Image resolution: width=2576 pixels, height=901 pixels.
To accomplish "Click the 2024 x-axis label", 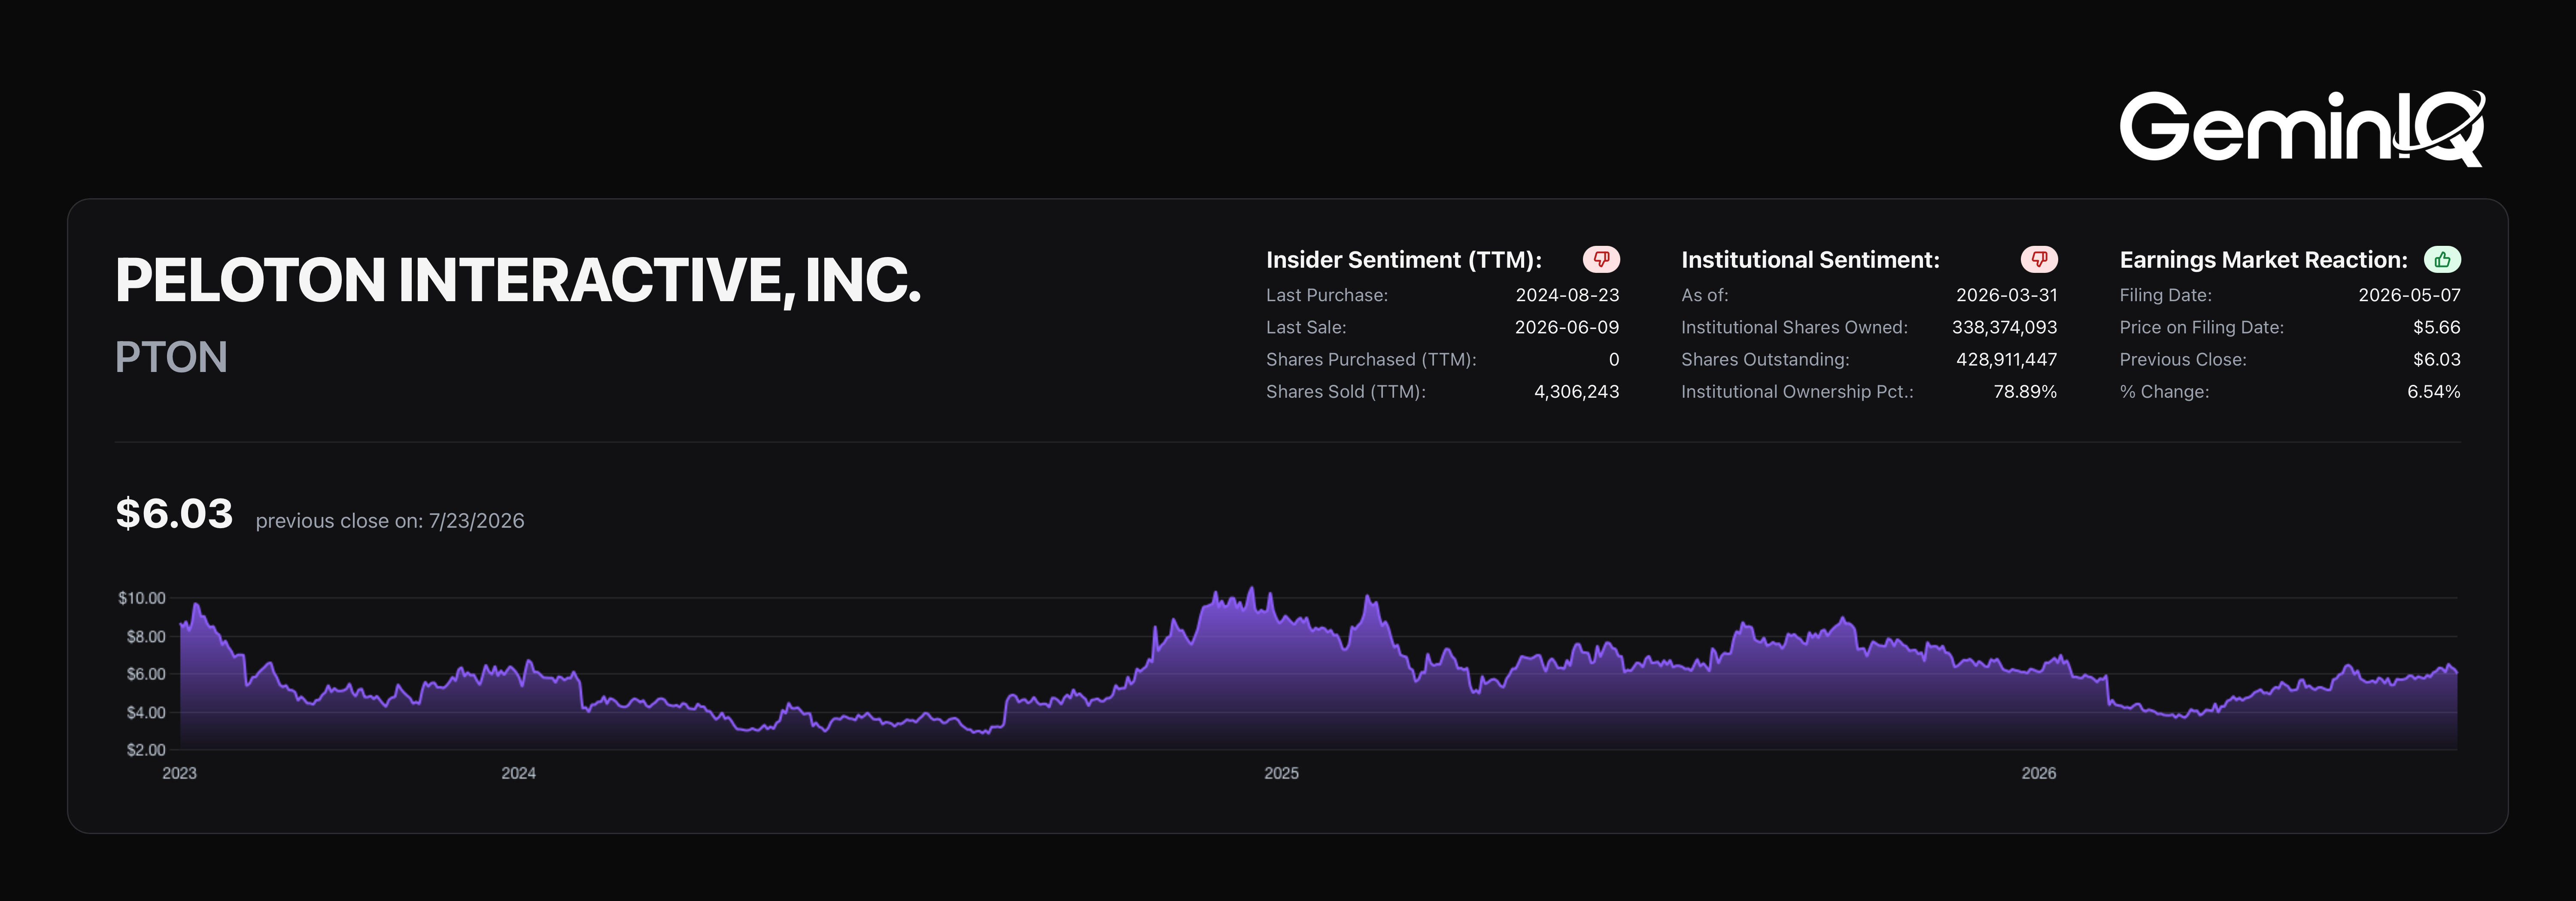I will [x=518, y=773].
